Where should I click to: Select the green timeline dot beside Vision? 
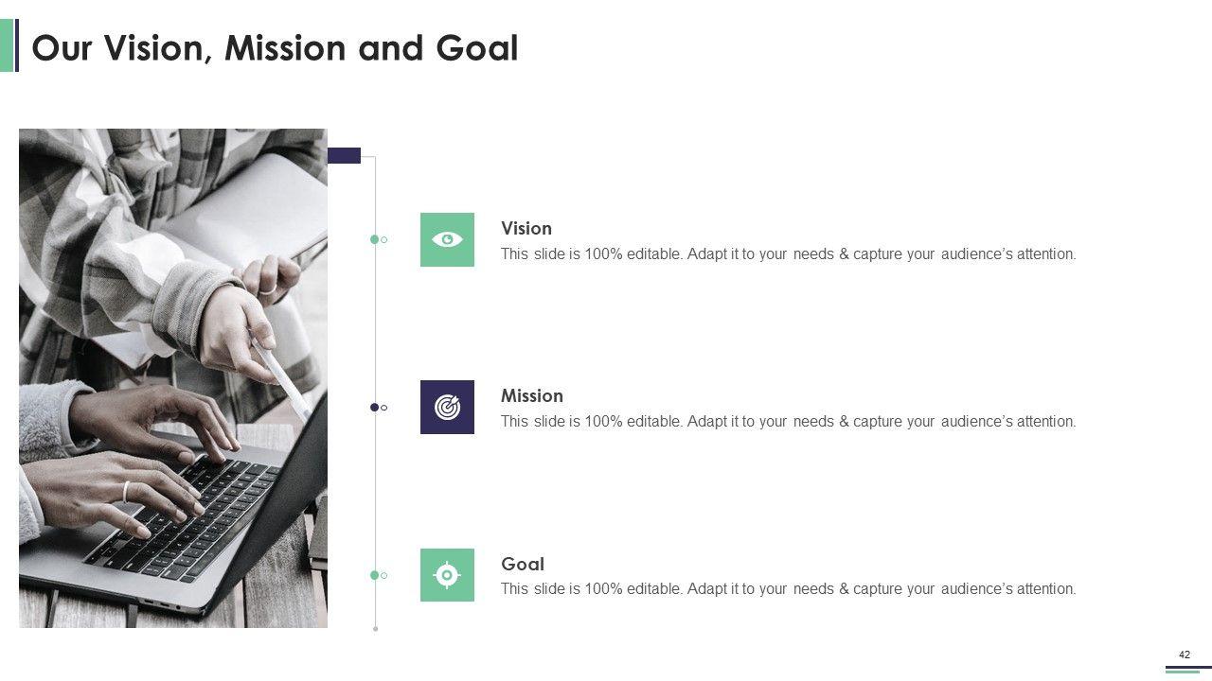pyautogui.click(x=375, y=239)
